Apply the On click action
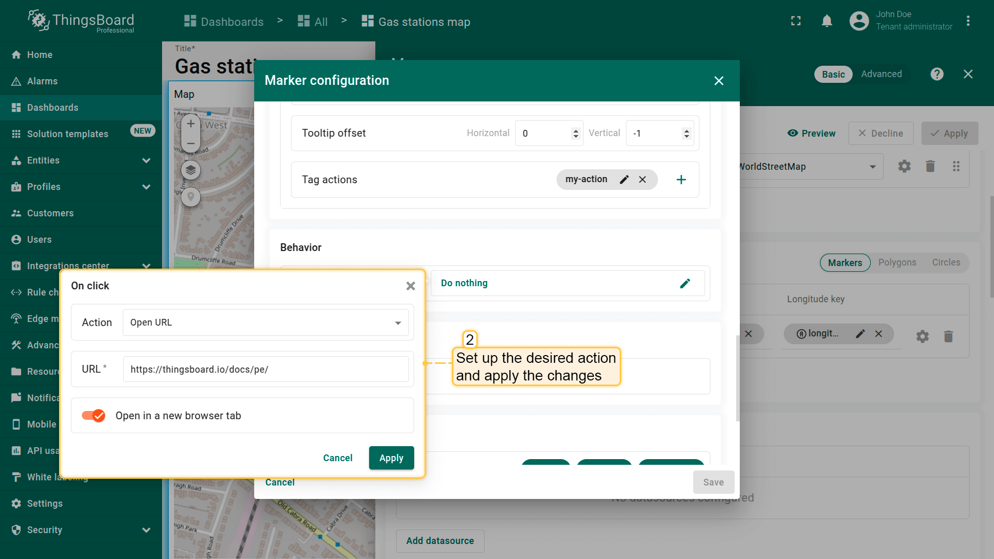Screen dimensions: 994x559 (391, 458)
